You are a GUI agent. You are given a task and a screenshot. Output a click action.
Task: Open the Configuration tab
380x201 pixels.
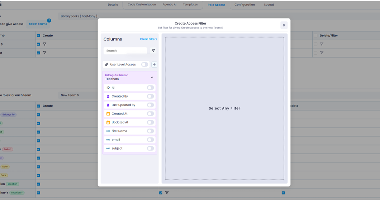(x=244, y=5)
